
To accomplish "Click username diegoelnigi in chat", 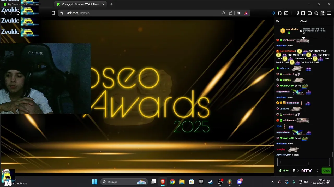I will point(293,103).
